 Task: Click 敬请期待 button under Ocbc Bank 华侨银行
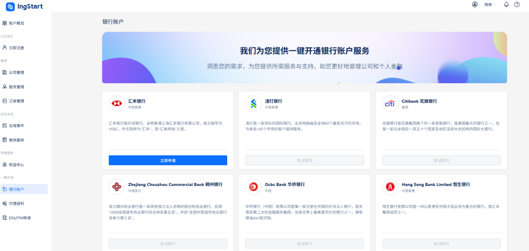point(305,244)
